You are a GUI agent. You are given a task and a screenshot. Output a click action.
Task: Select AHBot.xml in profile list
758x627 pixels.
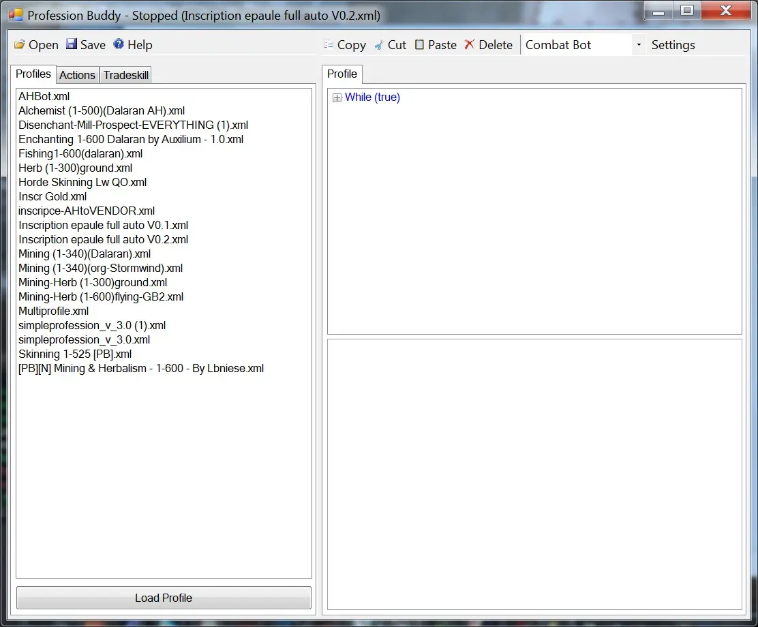tap(44, 96)
